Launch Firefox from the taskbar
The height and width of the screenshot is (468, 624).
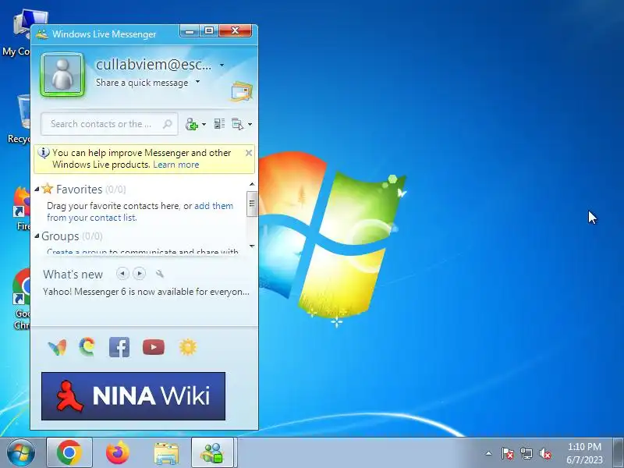pos(118,453)
